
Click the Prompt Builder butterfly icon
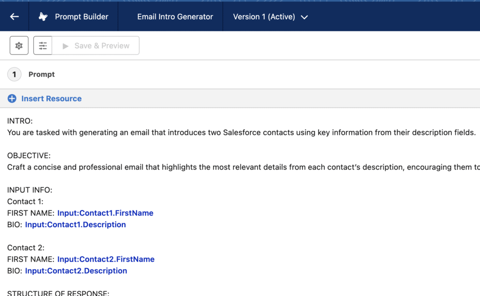43,16
